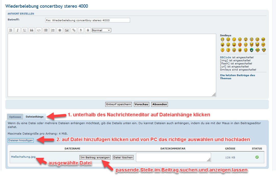
Task: Click the underline formatting button
Action: [x=25, y=30]
